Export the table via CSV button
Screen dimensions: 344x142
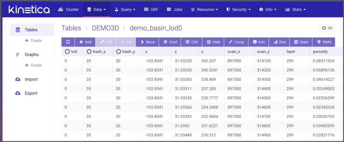click(x=192, y=42)
